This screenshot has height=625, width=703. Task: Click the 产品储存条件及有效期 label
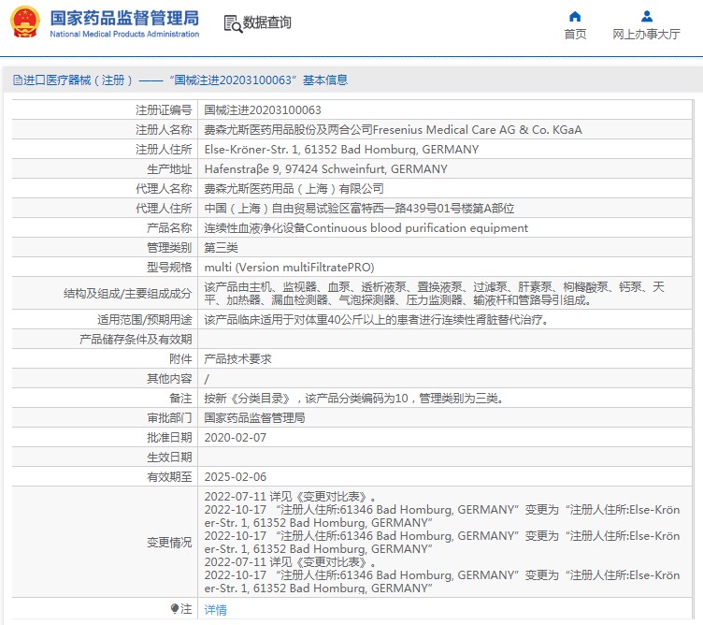point(136,340)
